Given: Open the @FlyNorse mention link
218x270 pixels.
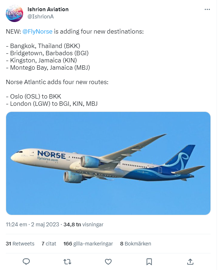Looking at the screenshot, I should (x=37, y=32).
